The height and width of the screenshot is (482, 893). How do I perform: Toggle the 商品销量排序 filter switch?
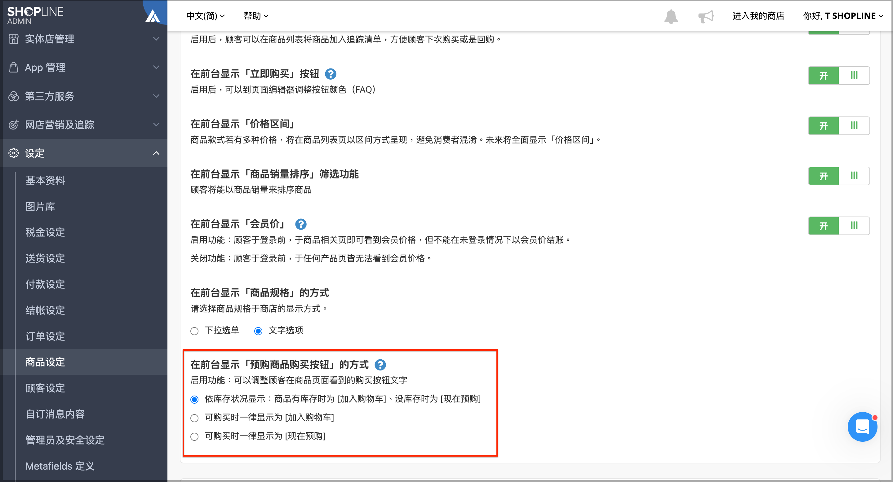pos(838,176)
